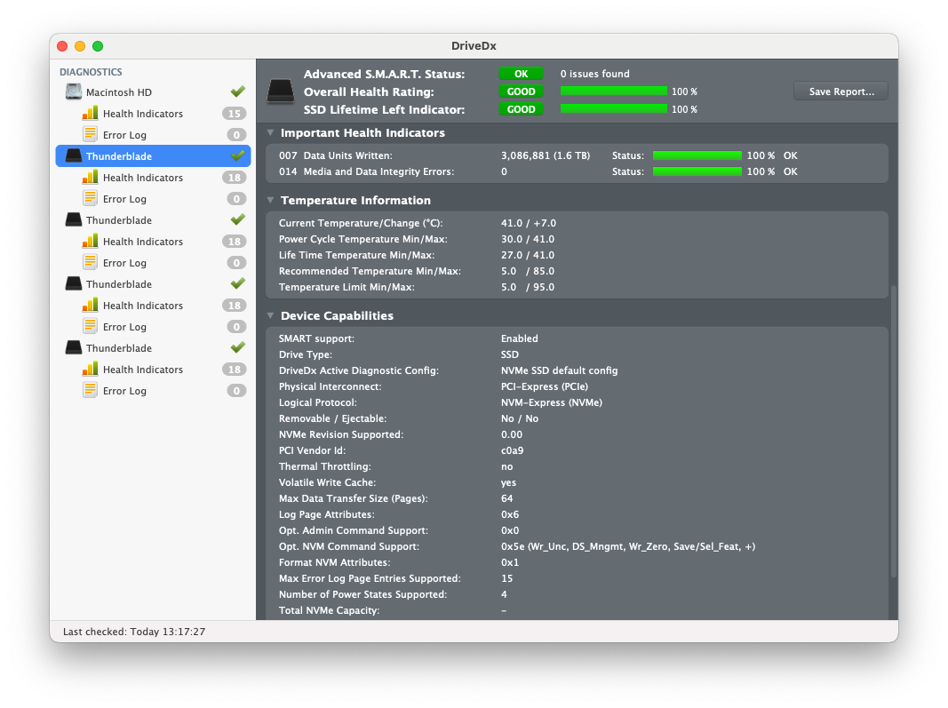This screenshot has height=708, width=948.
Task: Click Media and Data Integrity Errors status bar
Action: 697,171
